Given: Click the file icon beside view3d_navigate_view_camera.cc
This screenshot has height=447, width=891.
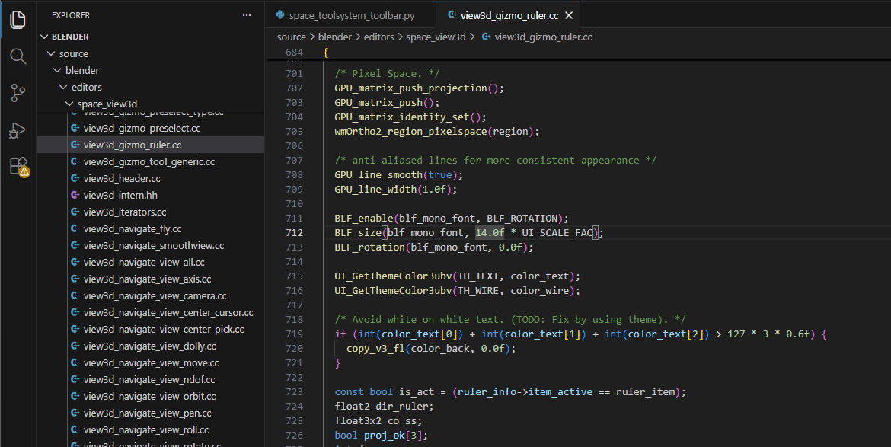Looking at the screenshot, I should coord(75,296).
